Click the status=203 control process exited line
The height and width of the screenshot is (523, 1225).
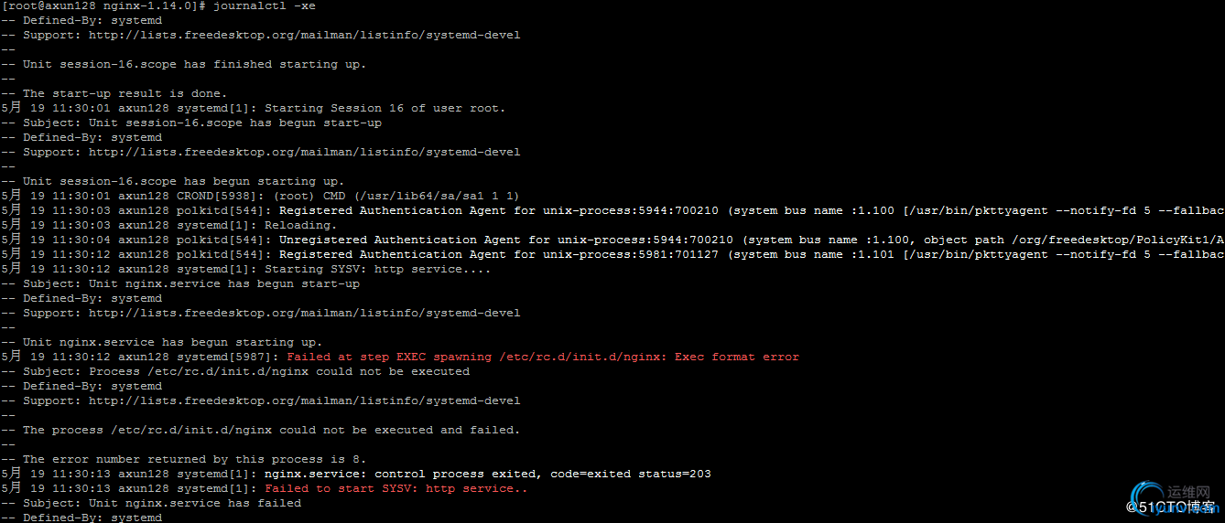coord(356,474)
